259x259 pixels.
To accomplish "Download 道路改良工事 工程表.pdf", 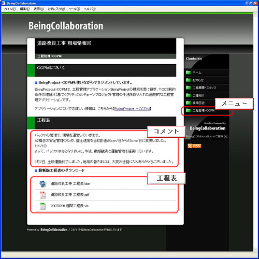I will 70,195.
